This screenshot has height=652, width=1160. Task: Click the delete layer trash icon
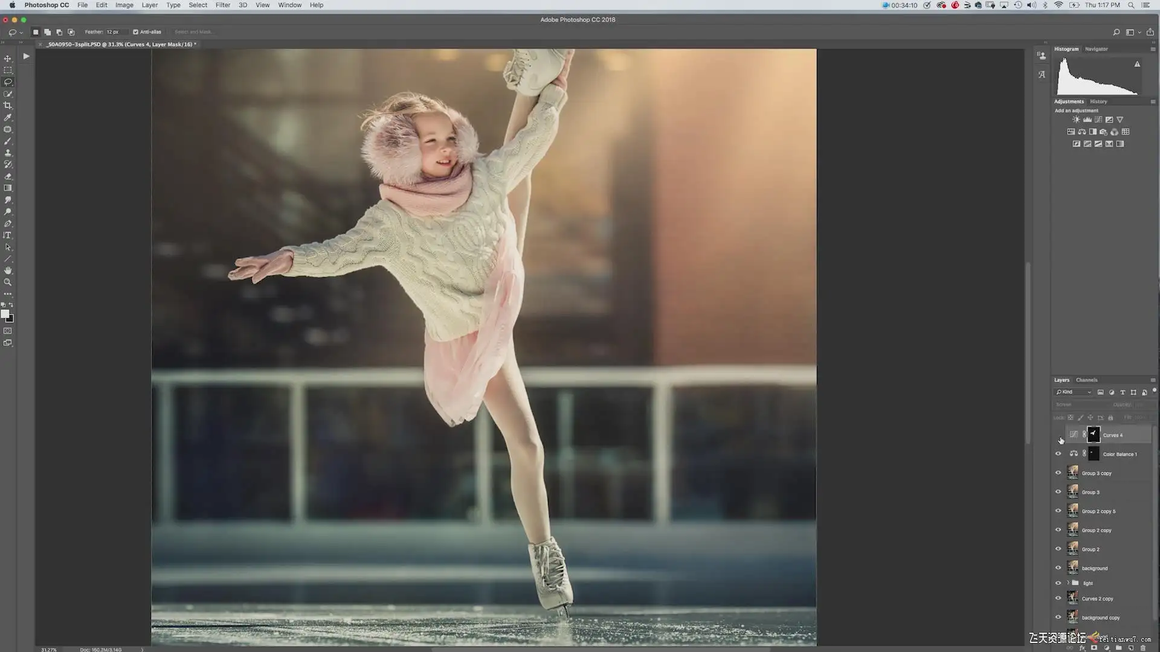1142,648
